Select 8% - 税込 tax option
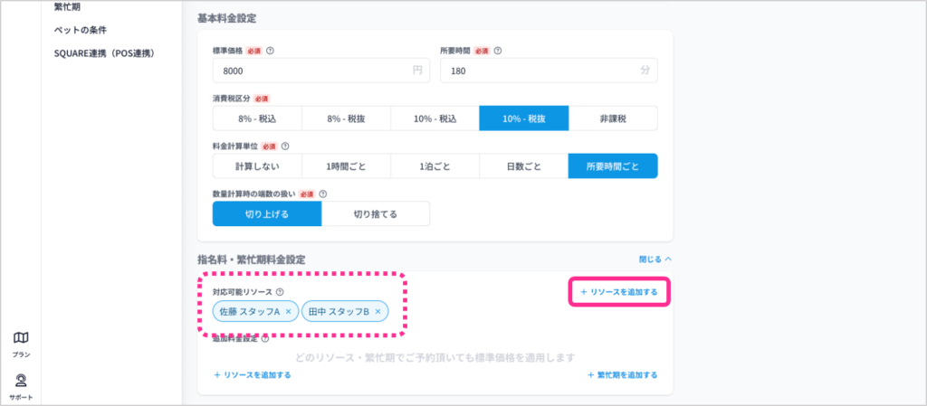Screen dimensions: 927x406 (x=257, y=118)
